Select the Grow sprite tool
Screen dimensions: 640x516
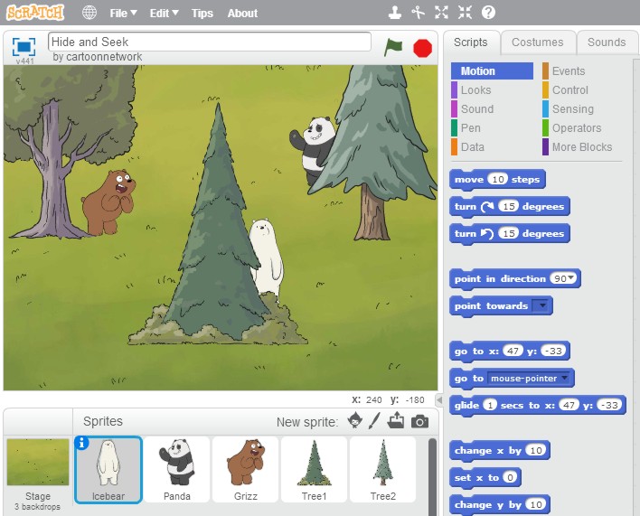(x=441, y=13)
